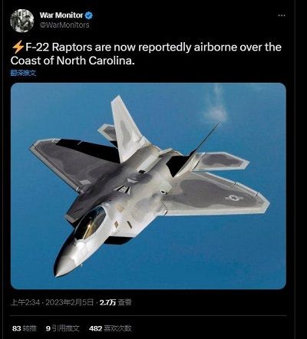307x339 pixels.
Task: Show the 482 喜欢次数 likes list
Action: pyautogui.click(x=111, y=328)
